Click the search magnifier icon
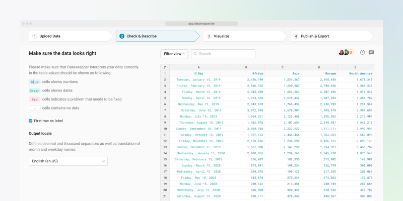Screen dimensions: 403x201 click(195, 54)
